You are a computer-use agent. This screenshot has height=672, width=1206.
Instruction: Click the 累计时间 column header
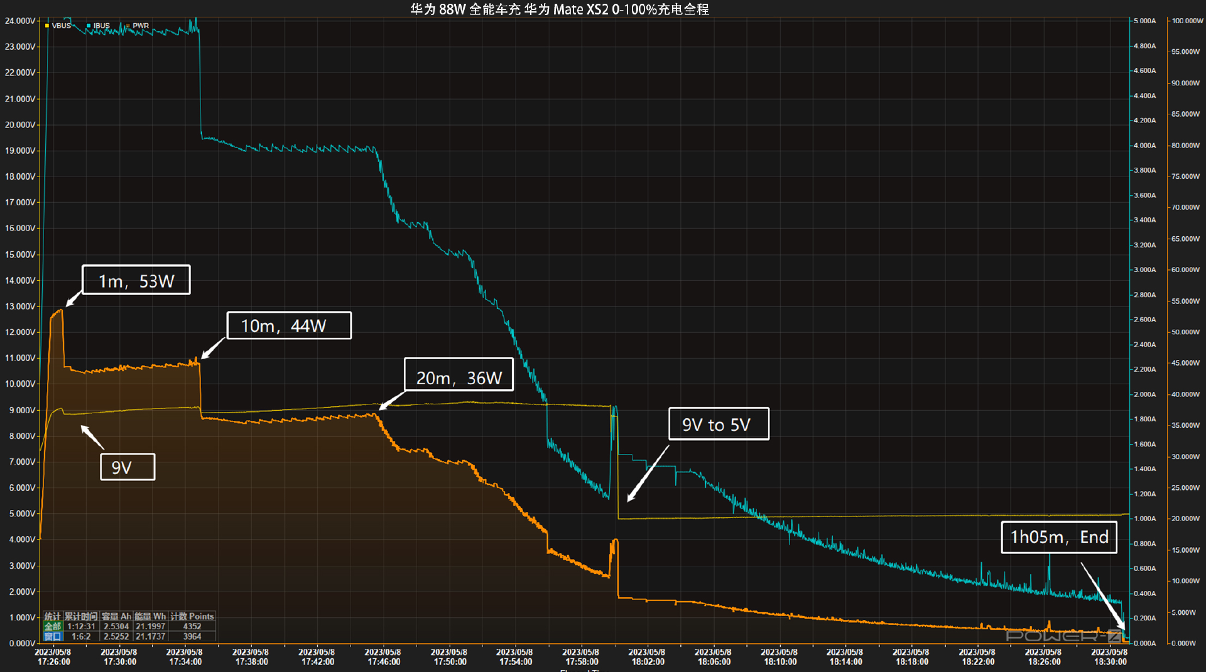[x=81, y=616]
